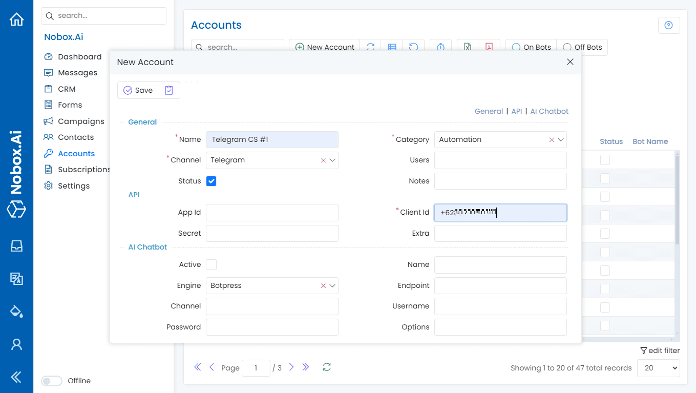
Task: Uncheck the Status checkbox in the General section
Action: pos(211,181)
